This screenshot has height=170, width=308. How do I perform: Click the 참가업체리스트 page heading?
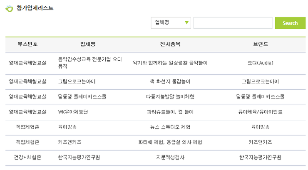[x=35, y=8]
